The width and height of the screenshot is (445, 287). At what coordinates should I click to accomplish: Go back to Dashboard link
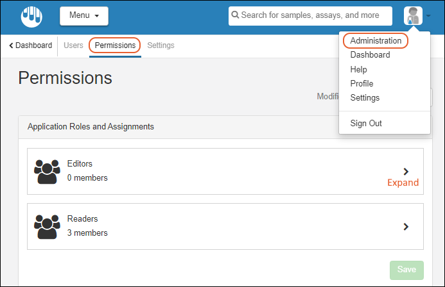(31, 45)
